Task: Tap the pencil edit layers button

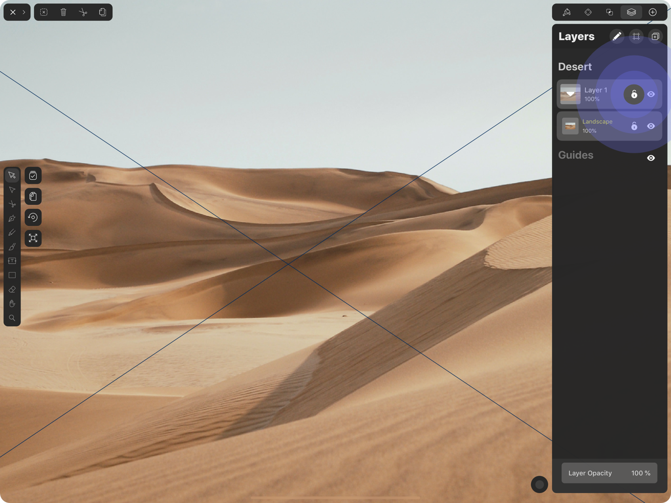Action: pyautogui.click(x=616, y=36)
